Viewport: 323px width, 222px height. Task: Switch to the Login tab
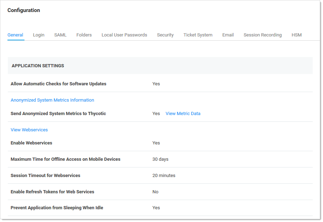click(38, 35)
